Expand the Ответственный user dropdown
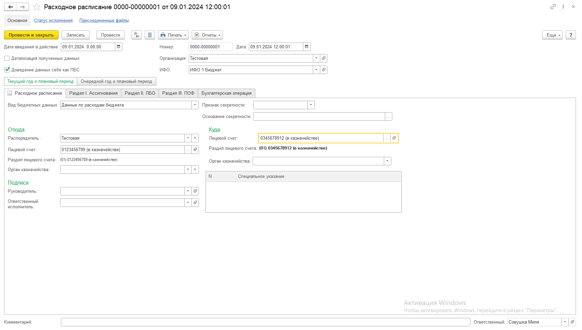 [x=565, y=322]
